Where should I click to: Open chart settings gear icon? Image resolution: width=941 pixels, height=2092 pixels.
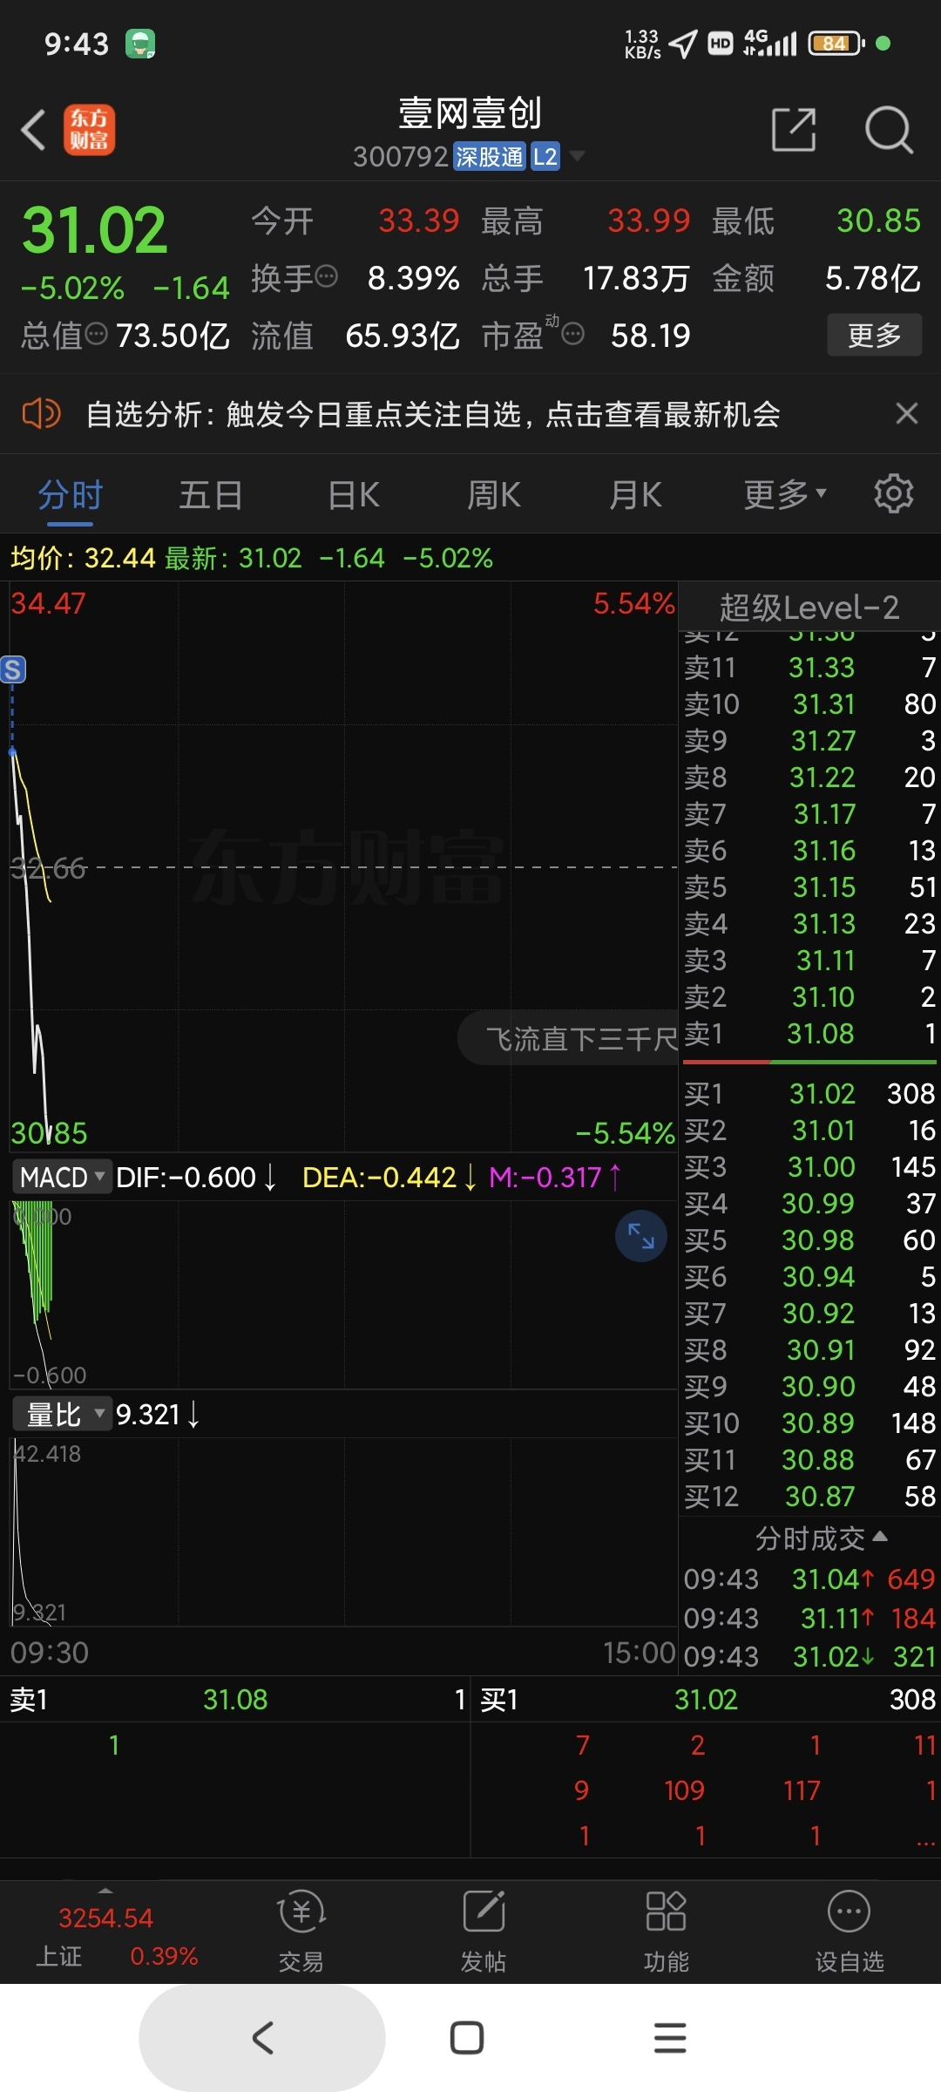894,494
